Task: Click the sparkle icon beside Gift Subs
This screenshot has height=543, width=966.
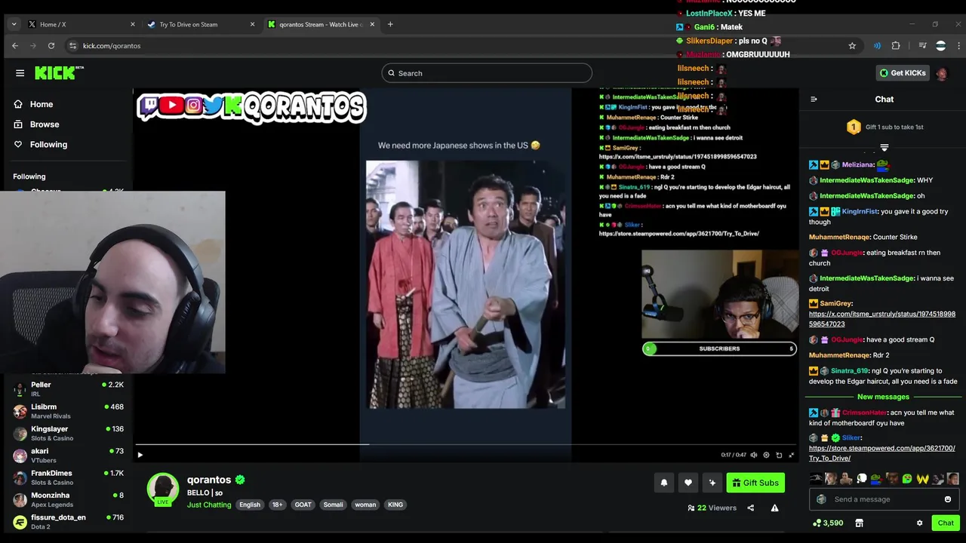Action: point(712,483)
